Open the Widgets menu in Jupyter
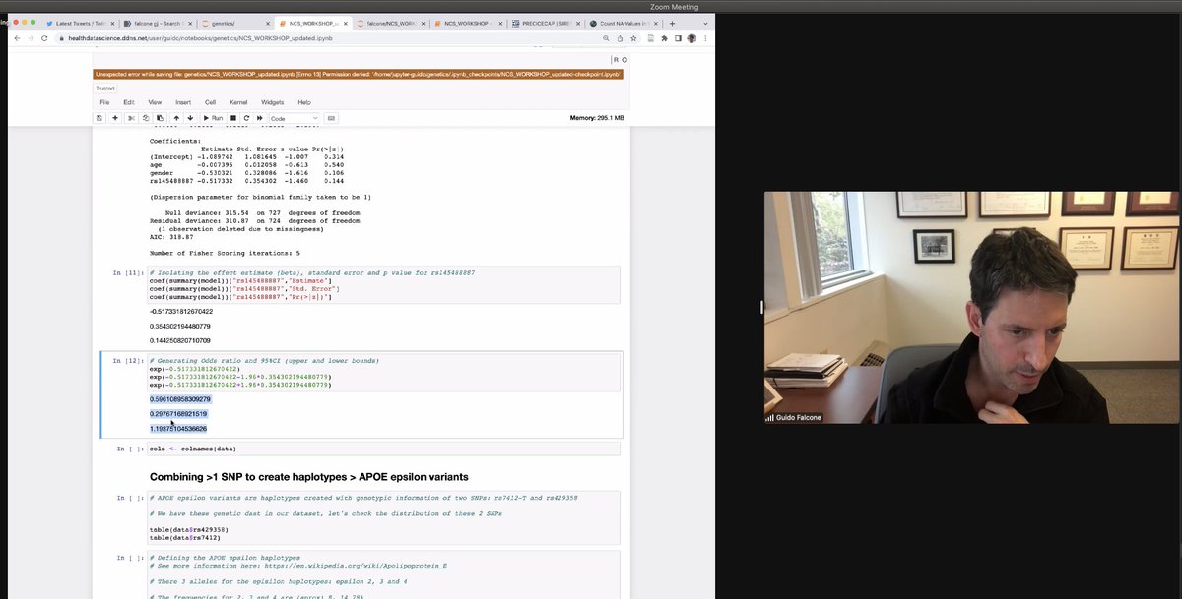Viewport: 1182px width, 599px height. click(x=272, y=102)
